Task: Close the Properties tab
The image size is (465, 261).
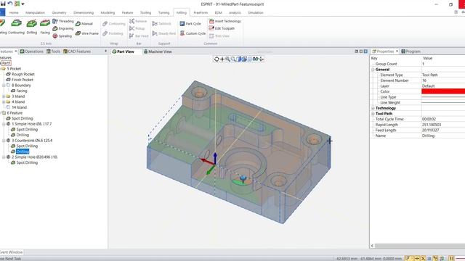Action: pos(397,51)
